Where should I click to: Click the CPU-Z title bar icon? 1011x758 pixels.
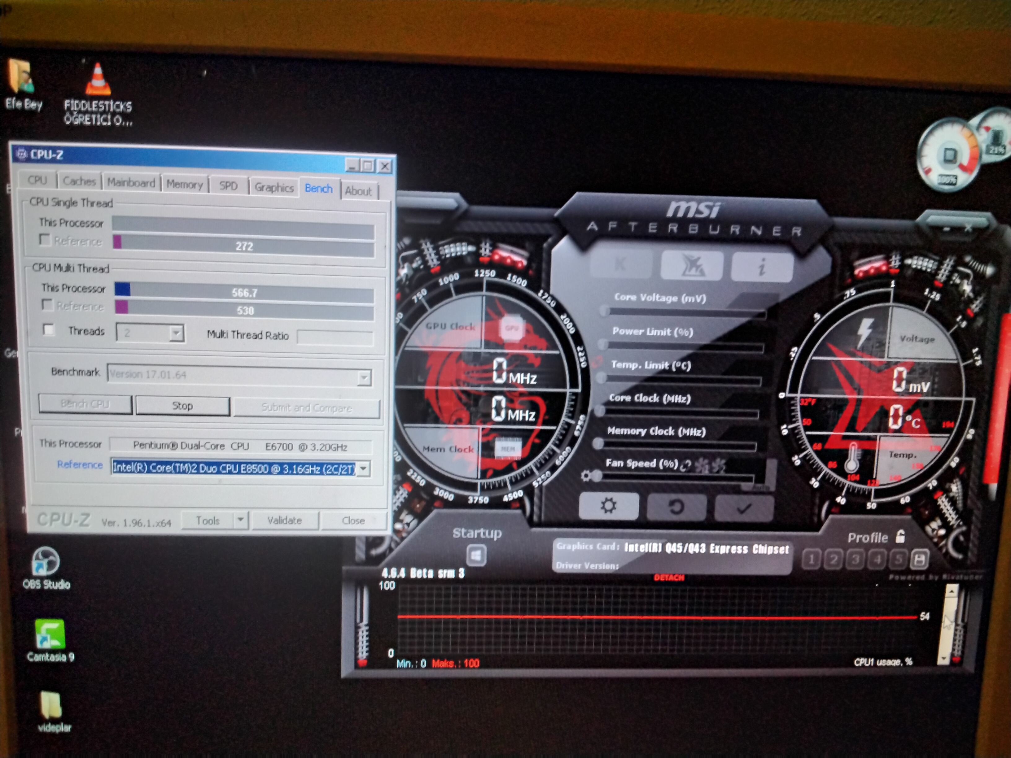(x=21, y=154)
